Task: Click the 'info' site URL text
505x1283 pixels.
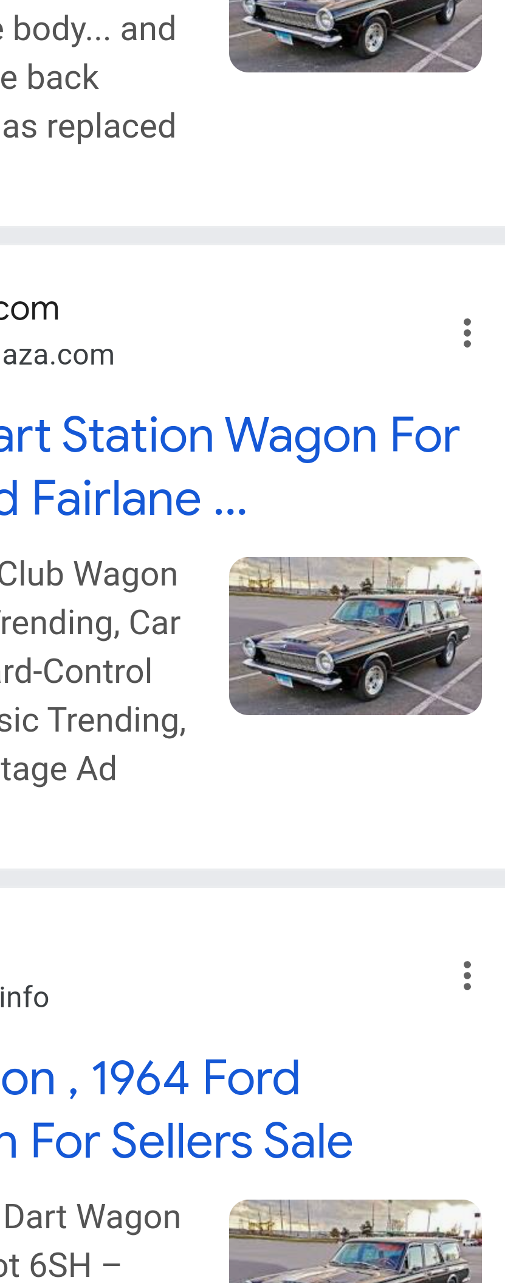Action: pyautogui.click(x=24, y=997)
